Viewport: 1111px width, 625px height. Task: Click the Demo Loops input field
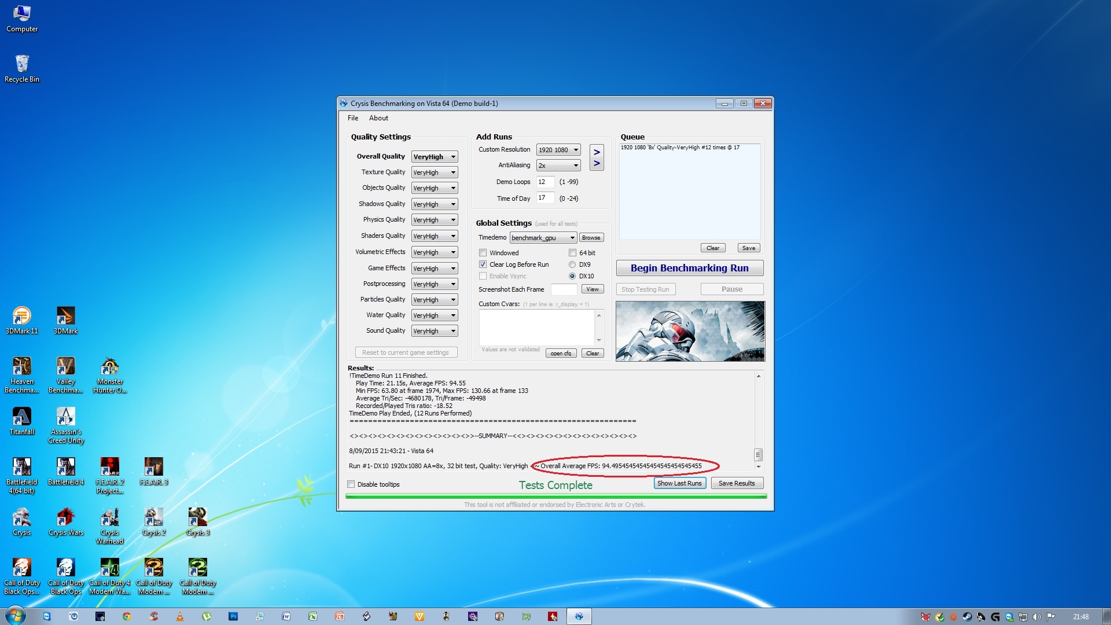click(x=545, y=182)
